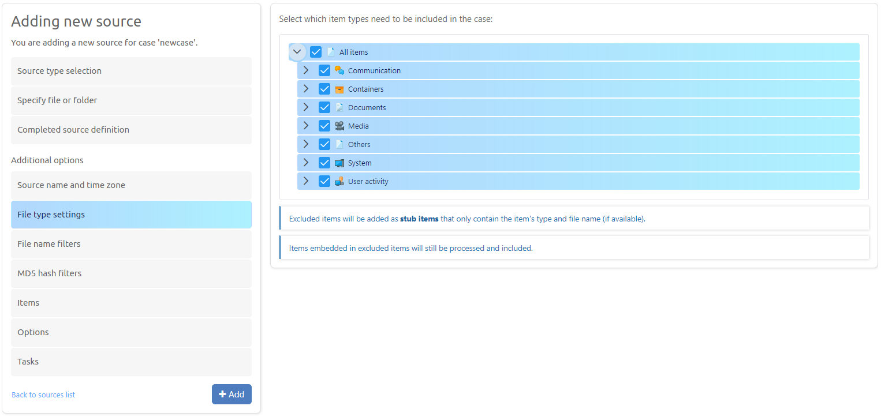Viewport: 881px width, 417px height.
Task: Click the Media camera icon
Action: [x=339, y=125]
